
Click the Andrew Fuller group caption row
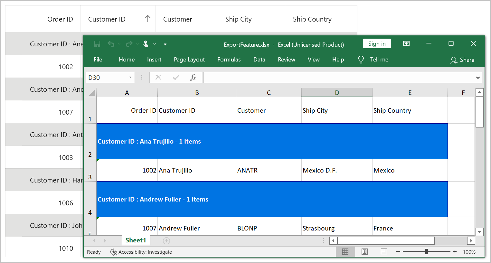(272, 199)
